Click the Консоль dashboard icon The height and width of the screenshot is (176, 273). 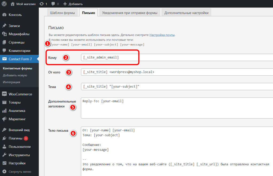4,15
